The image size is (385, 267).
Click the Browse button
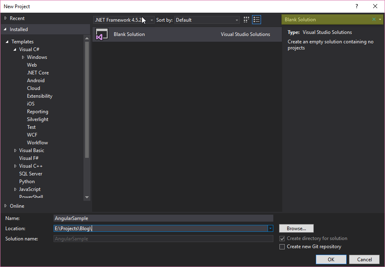click(296, 228)
